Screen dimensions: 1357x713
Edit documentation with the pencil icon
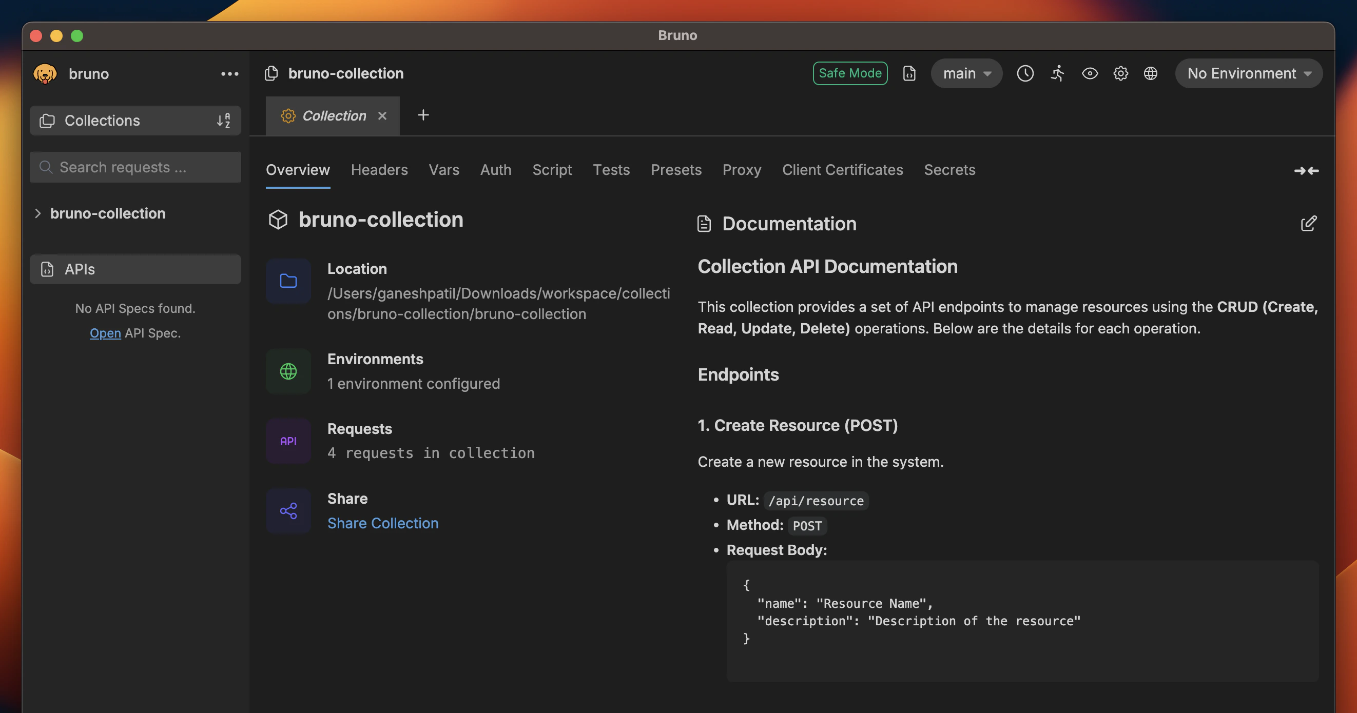pyautogui.click(x=1309, y=223)
